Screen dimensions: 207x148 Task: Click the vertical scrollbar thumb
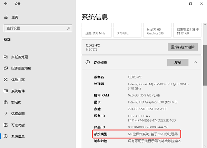point(205,65)
